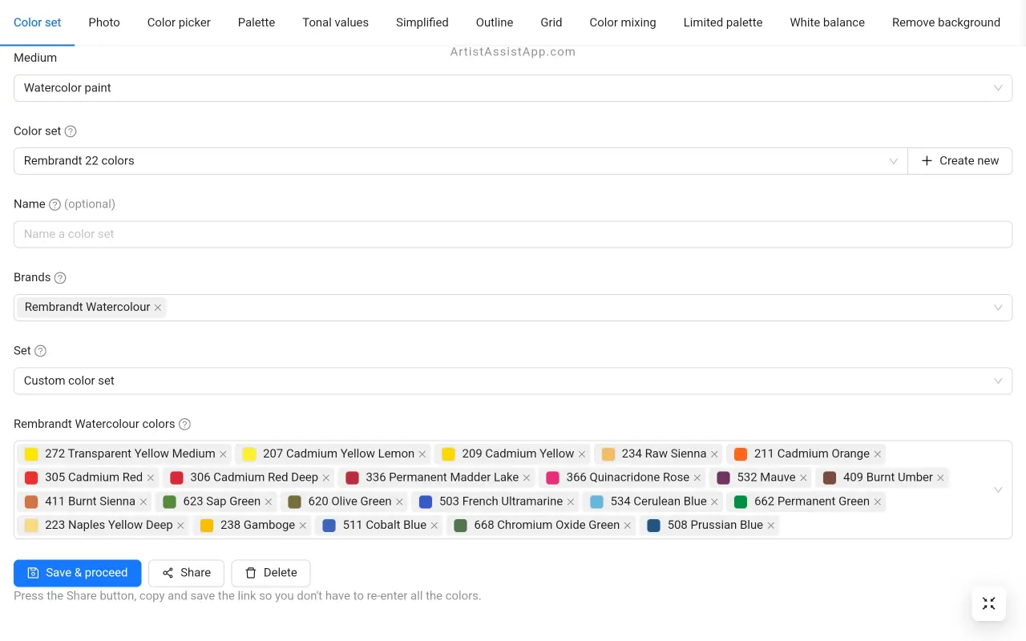Click the help icon next to Set
The width and height of the screenshot is (1026, 641).
coord(41,351)
